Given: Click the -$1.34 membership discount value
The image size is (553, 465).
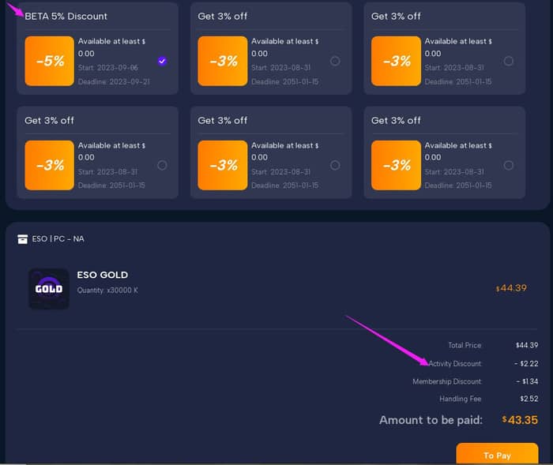Looking at the screenshot, I should tap(527, 381).
